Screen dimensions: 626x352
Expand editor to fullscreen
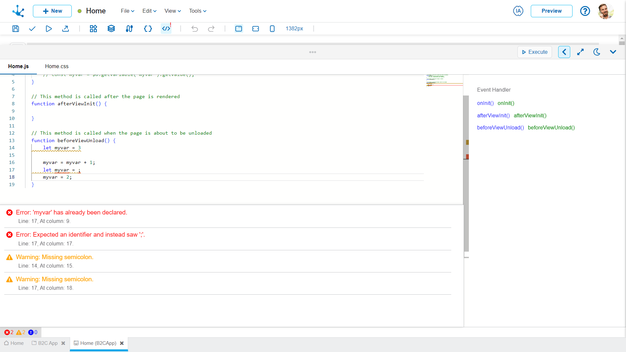pyautogui.click(x=580, y=52)
